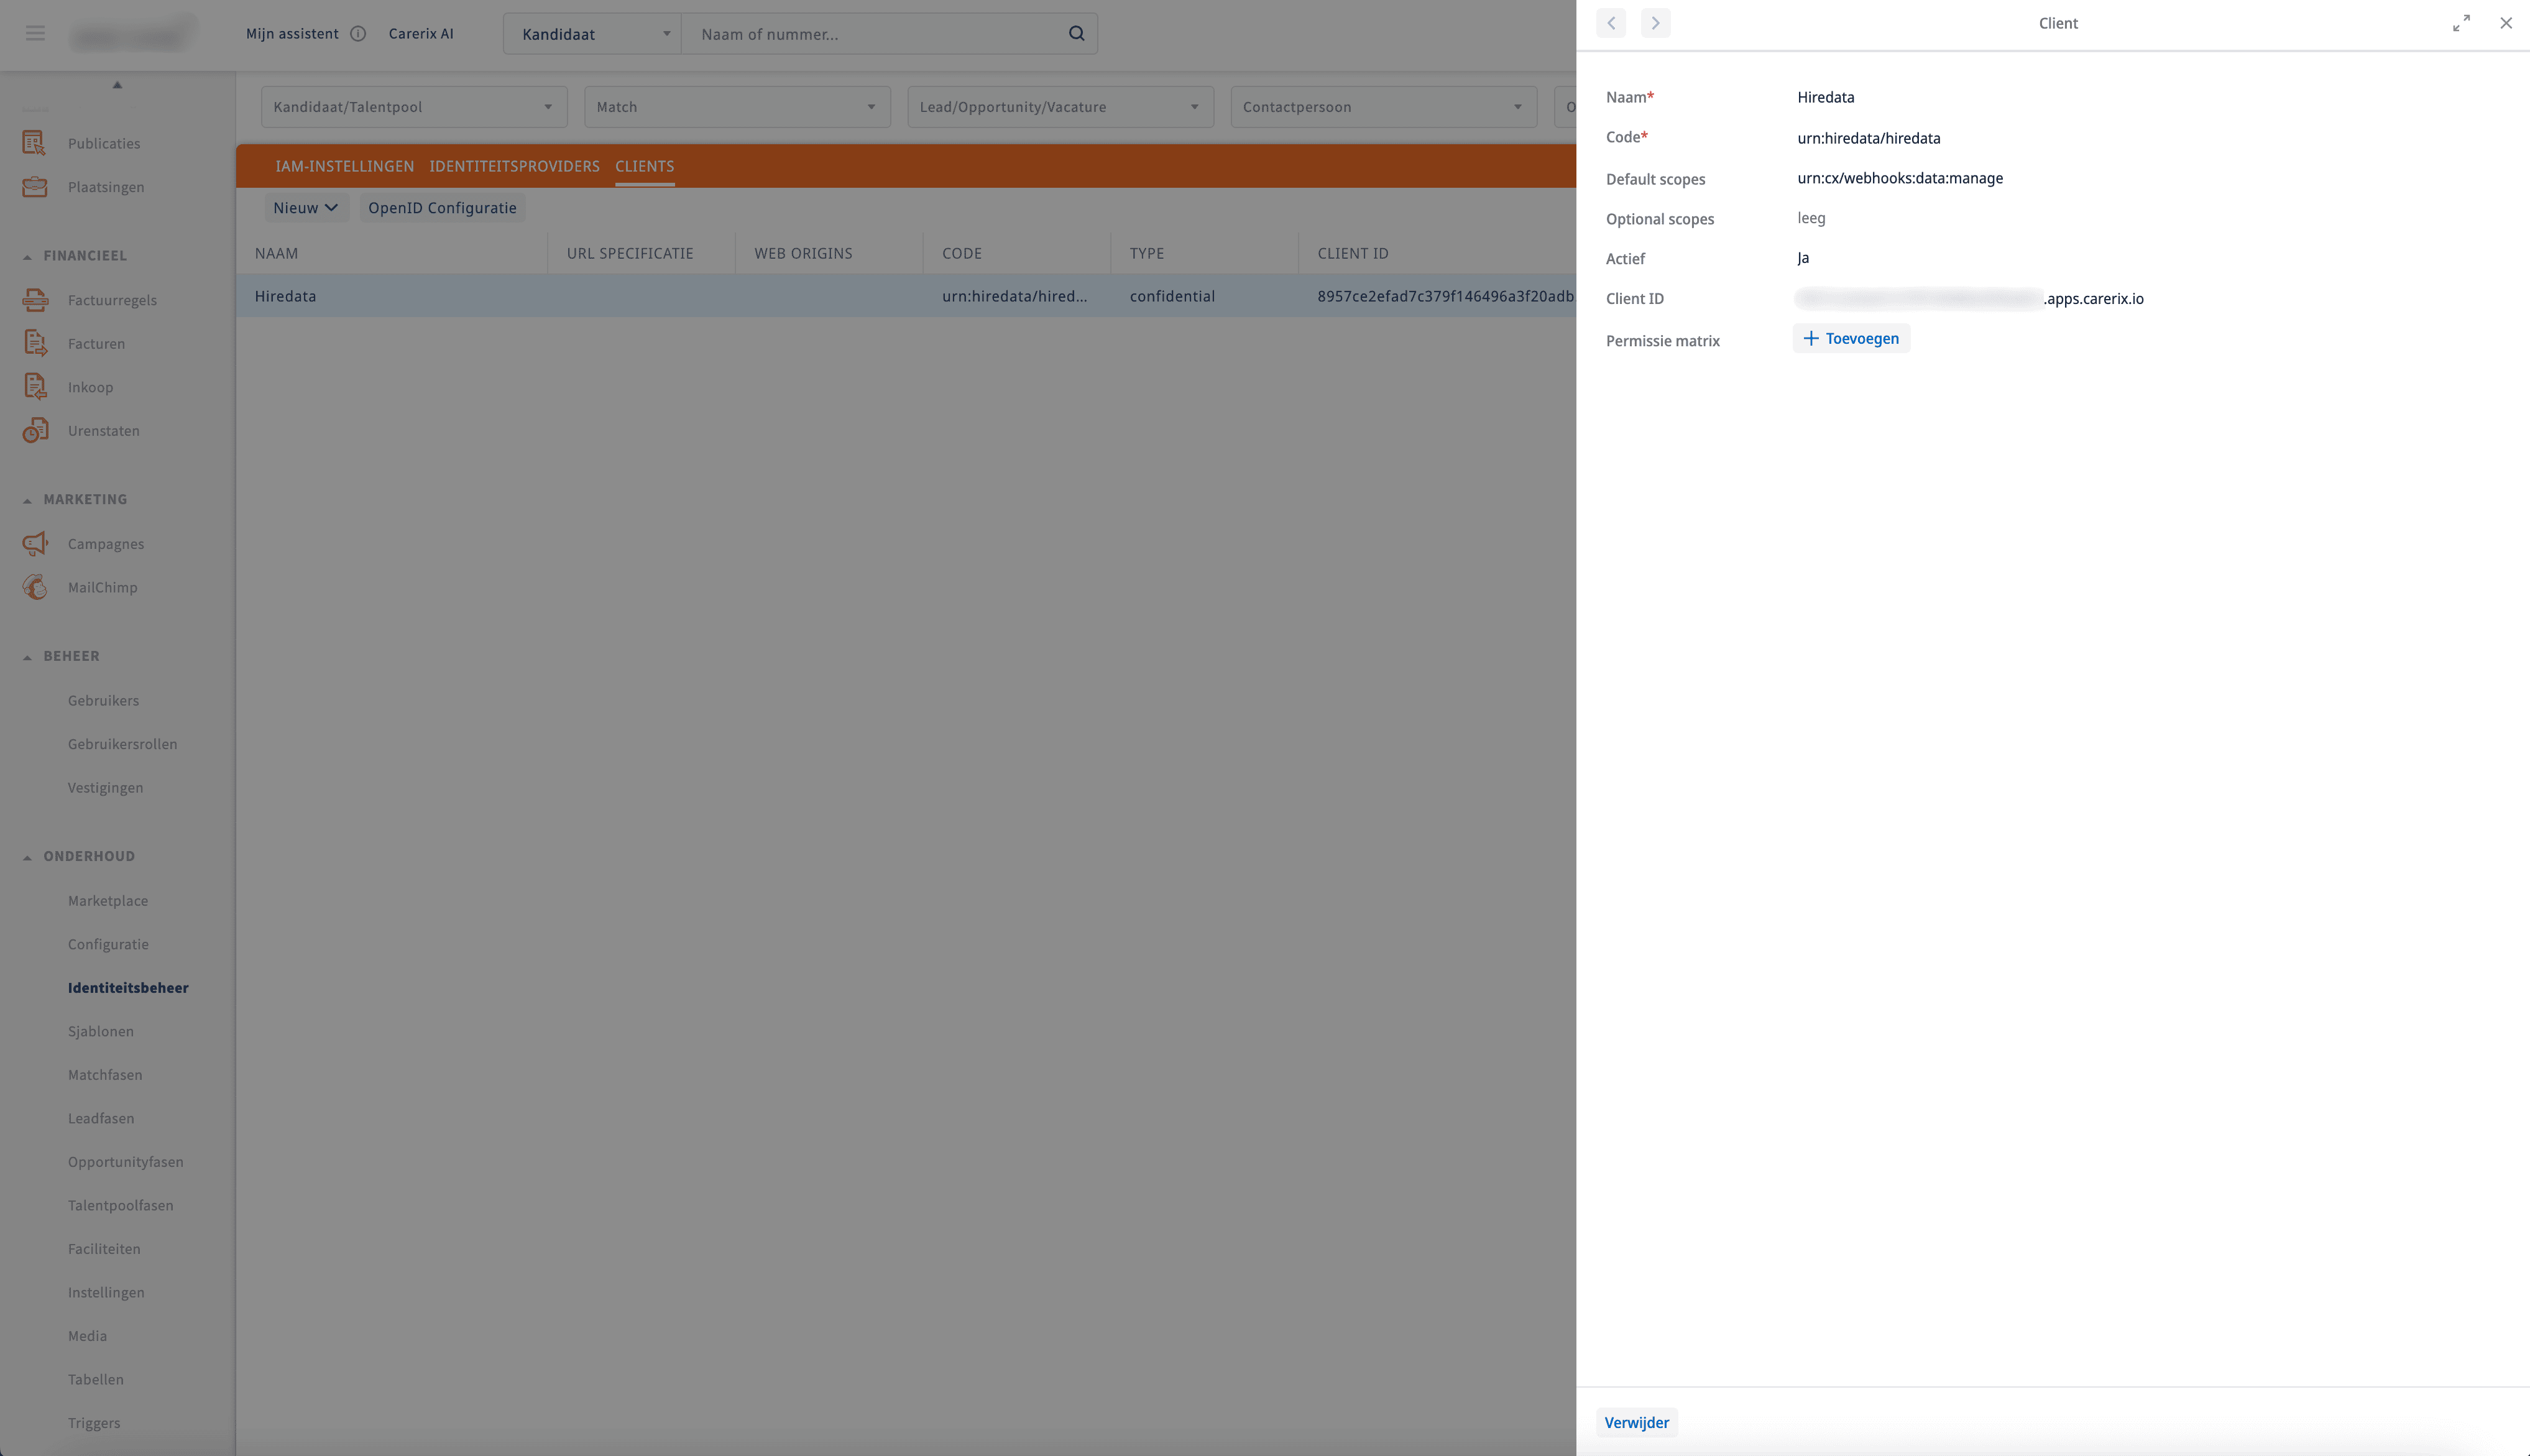Open Media in sidebar

(x=87, y=1335)
